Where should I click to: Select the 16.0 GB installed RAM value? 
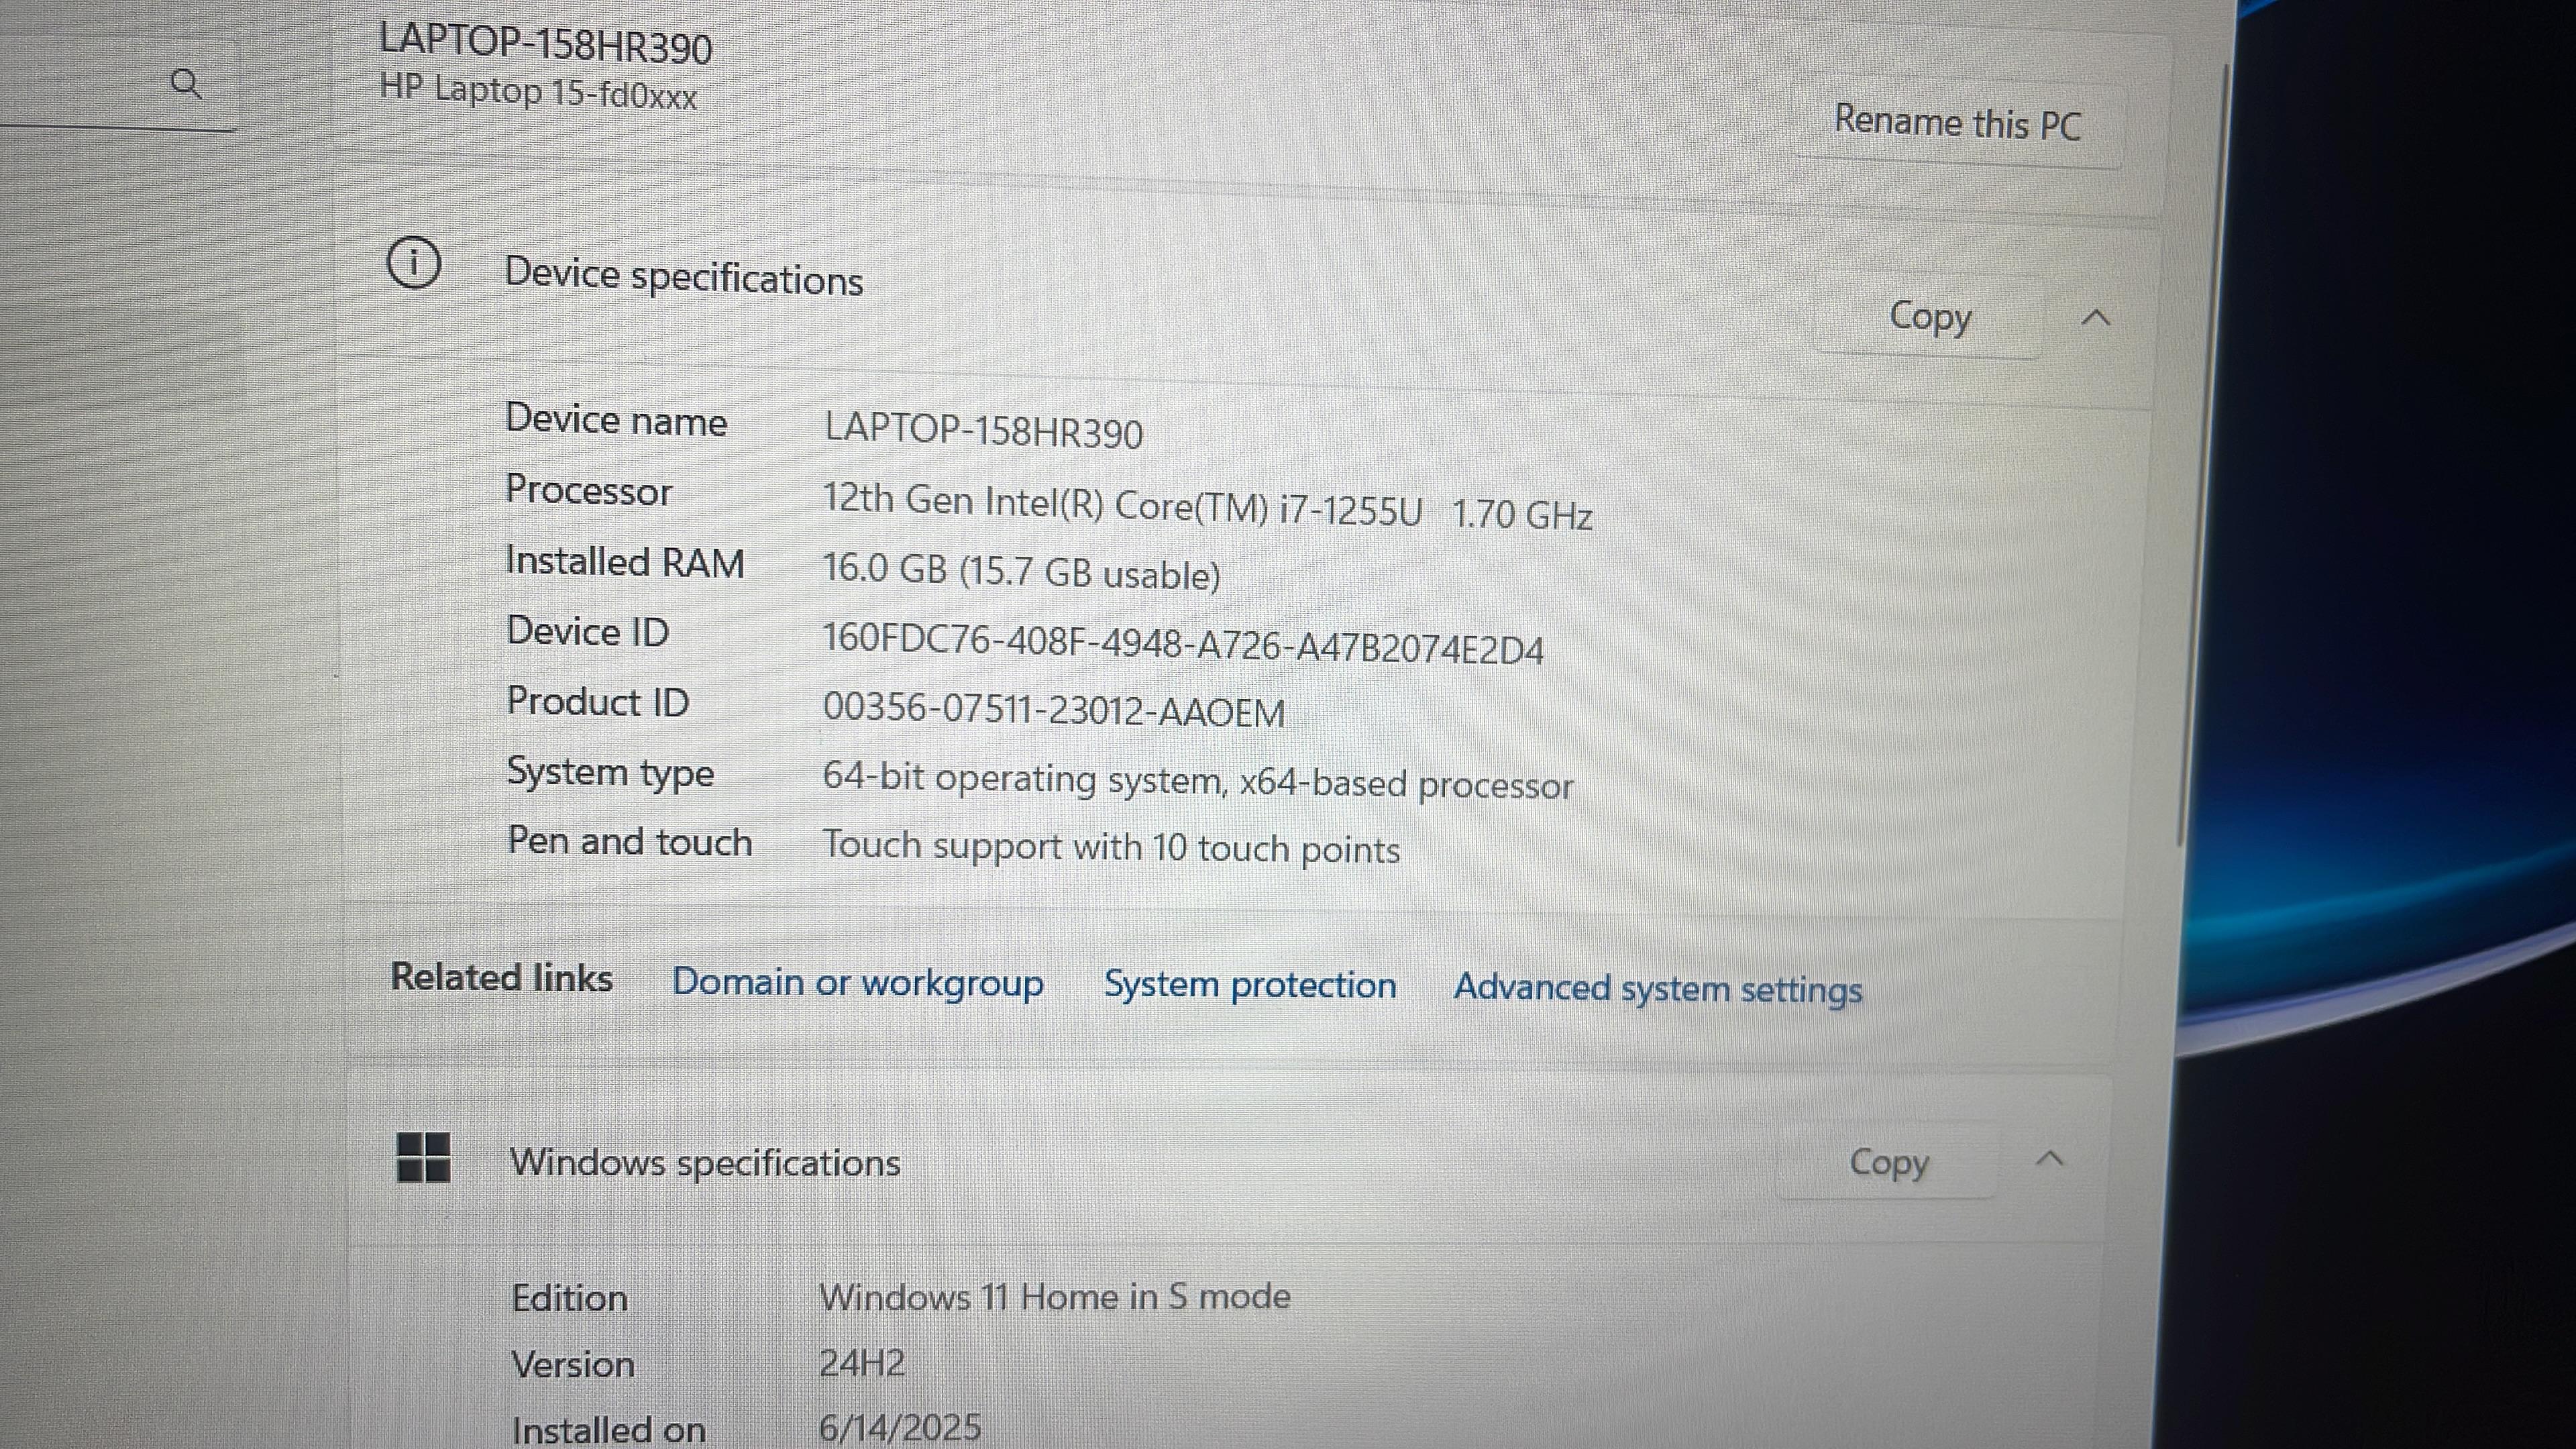point(1020,572)
